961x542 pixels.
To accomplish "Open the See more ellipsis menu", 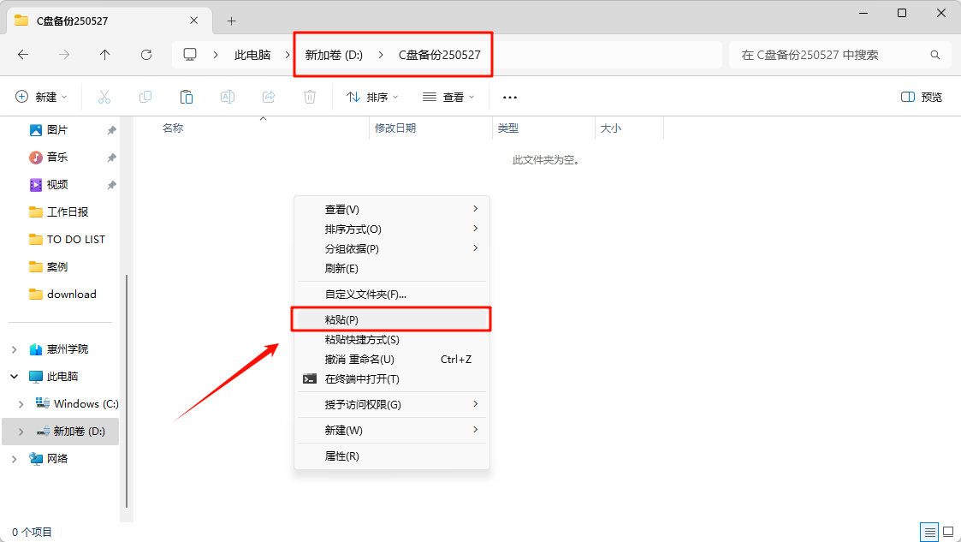I will point(510,97).
